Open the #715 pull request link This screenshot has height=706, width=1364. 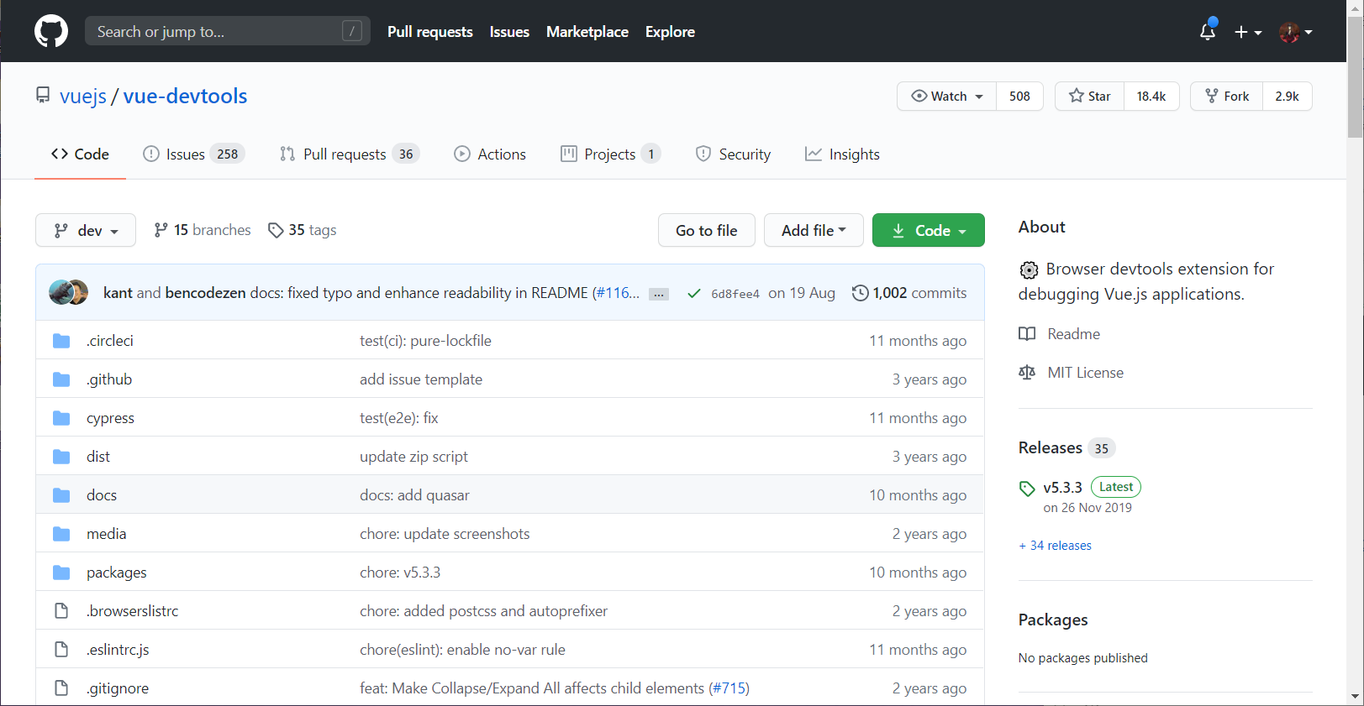pyautogui.click(x=729, y=688)
